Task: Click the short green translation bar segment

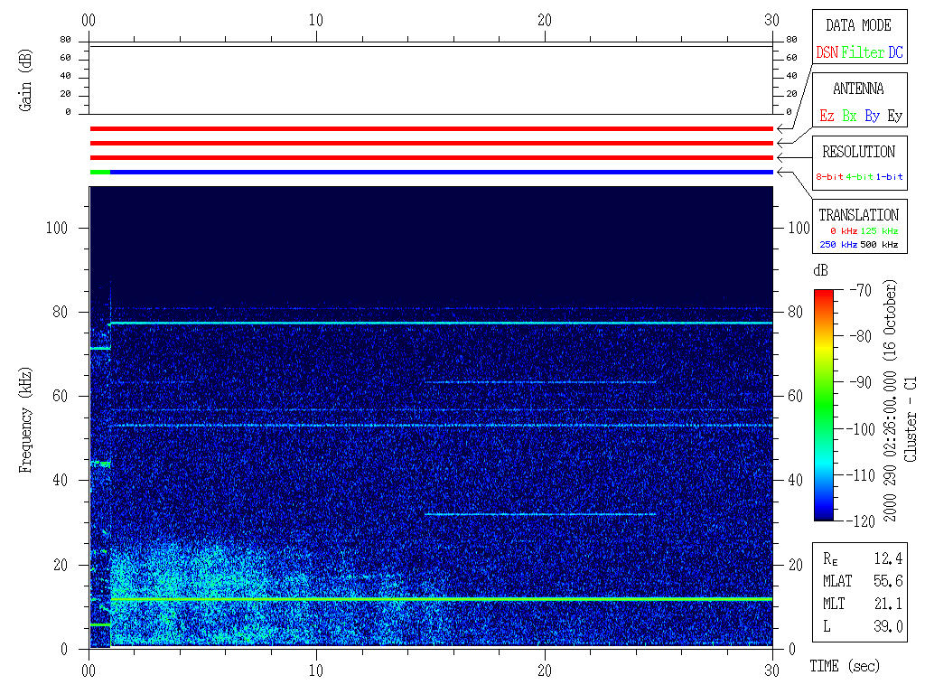Action: tap(99, 172)
